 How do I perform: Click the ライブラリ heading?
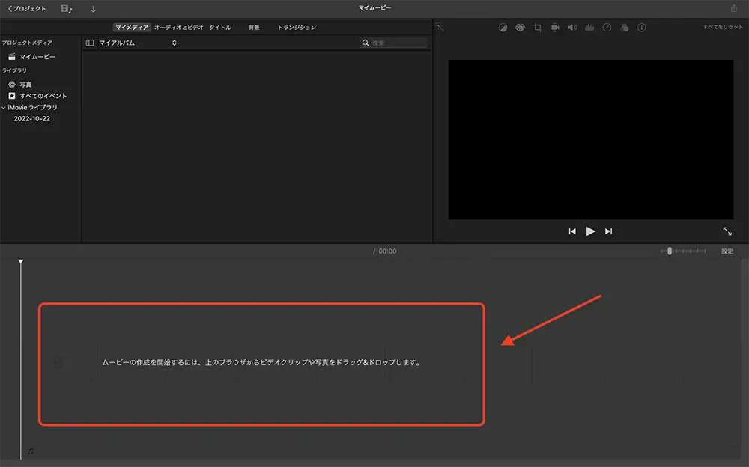pyautogui.click(x=14, y=70)
